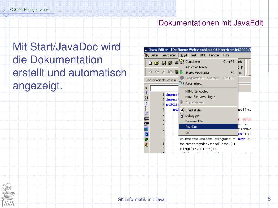Toggle the Checkstyle menu entry
Viewport: 278px width, 208px height.
pyautogui.click(x=208, y=110)
